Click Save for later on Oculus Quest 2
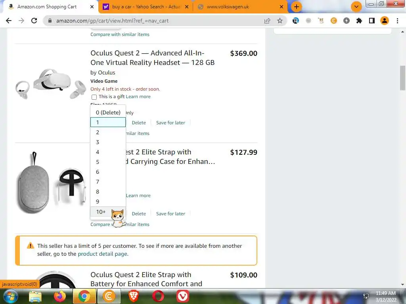The width and height of the screenshot is (406, 304). pos(170,123)
